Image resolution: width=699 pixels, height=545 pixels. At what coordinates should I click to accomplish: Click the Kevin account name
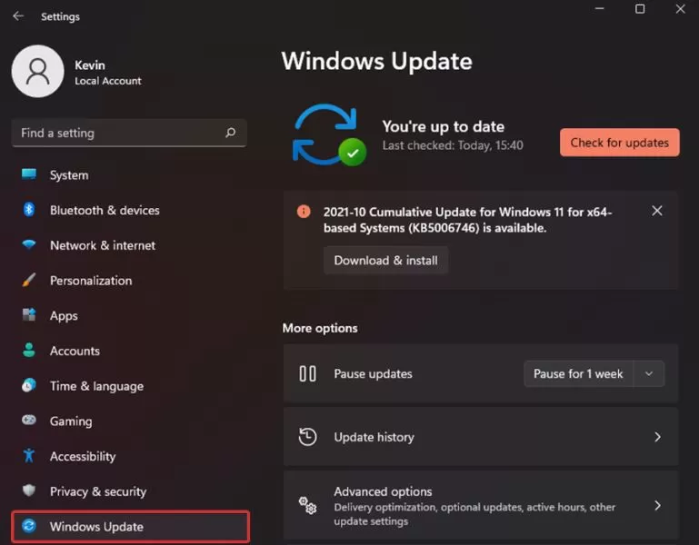pyautogui.click(x=90, y=65)
